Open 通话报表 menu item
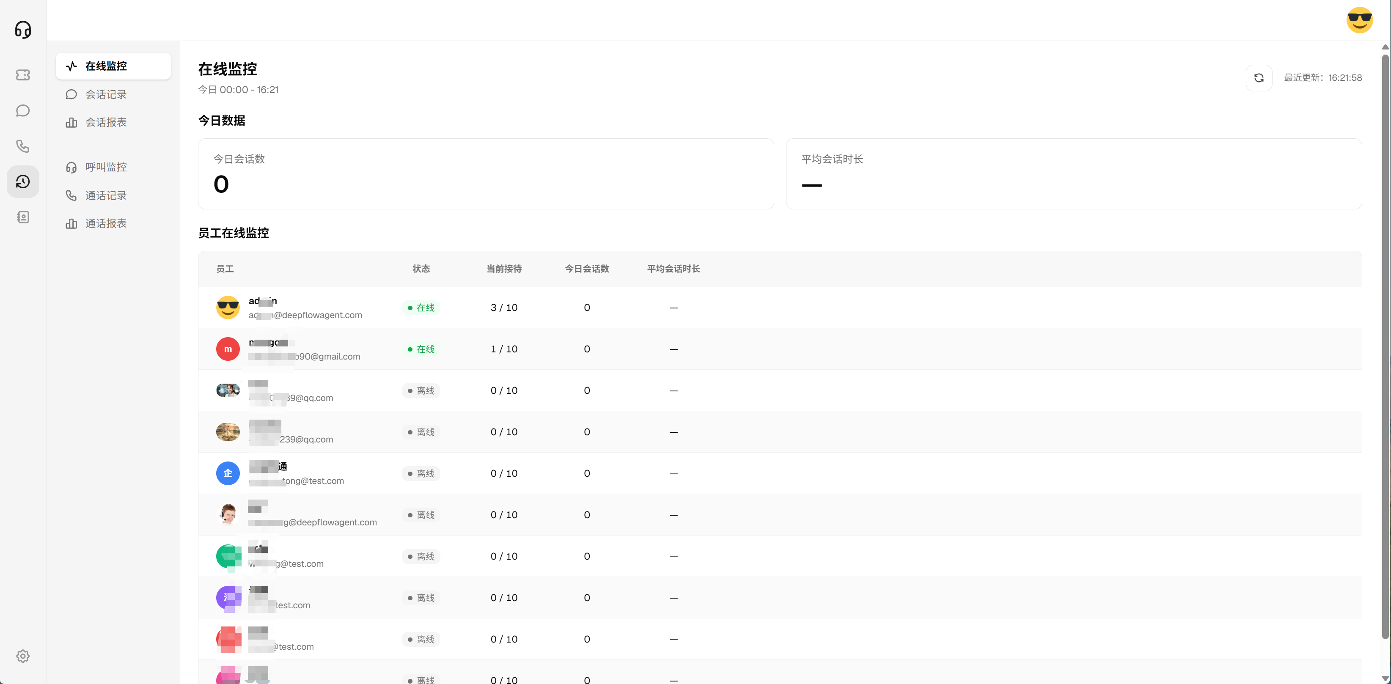The height and width of the screenshot is (684, 1391). tap(113, 223)
